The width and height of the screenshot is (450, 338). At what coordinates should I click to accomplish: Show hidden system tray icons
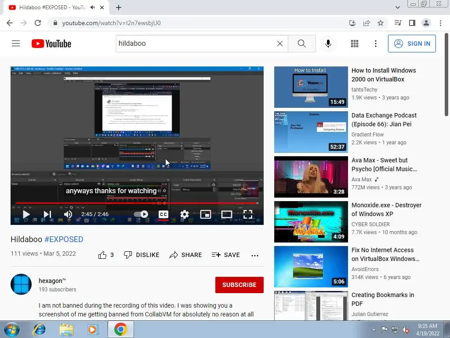click(x=374, y=330)
